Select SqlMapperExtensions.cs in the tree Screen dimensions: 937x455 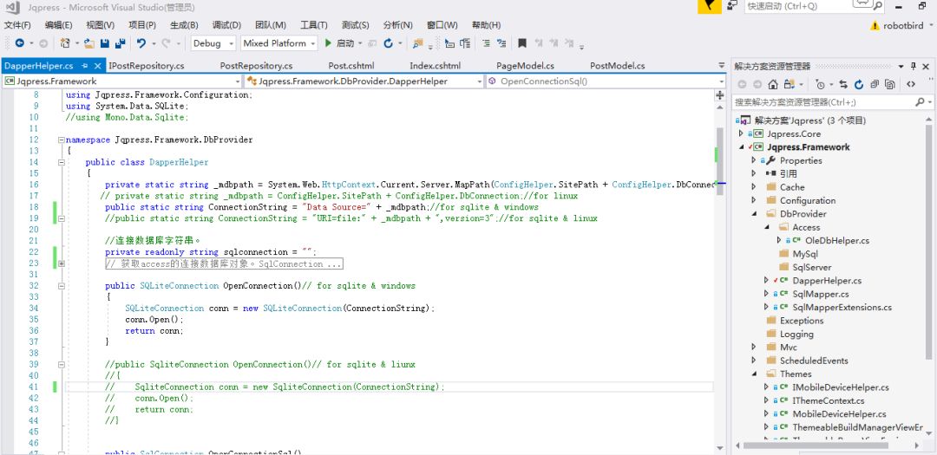click(x=842, y=308)
